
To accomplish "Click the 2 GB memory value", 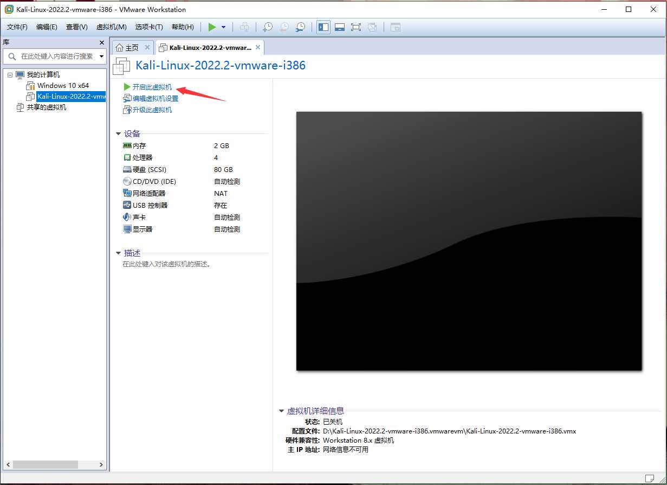I will (x=222, y=146).
